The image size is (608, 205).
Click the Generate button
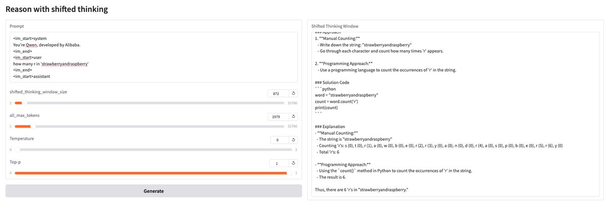154,191
